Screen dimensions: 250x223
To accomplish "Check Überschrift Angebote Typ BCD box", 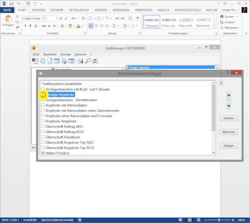I will point(43,147).
